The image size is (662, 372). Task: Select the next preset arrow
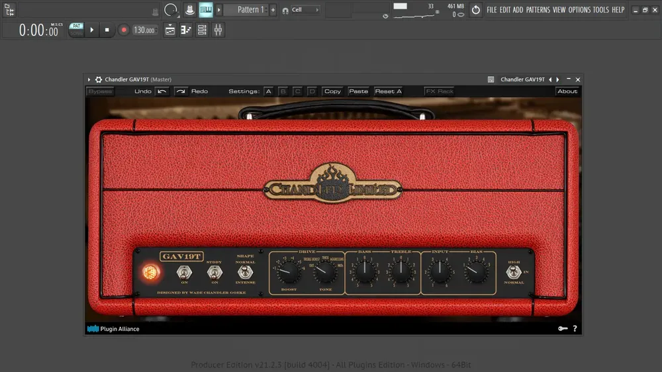(x=557, y=79)
